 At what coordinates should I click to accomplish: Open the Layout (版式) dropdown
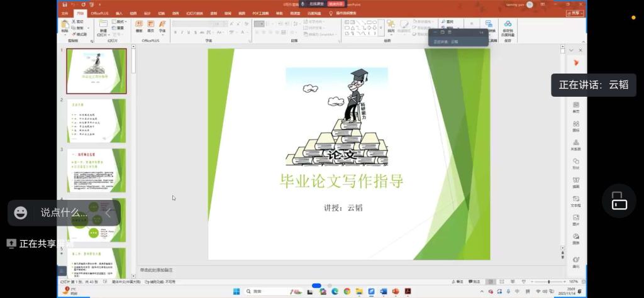[119, 21]
